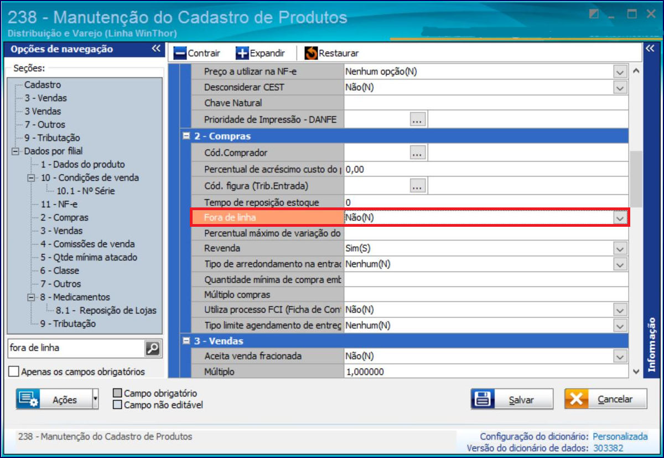
Task: Click the Fora de linha field label
Action: (230, 218)
